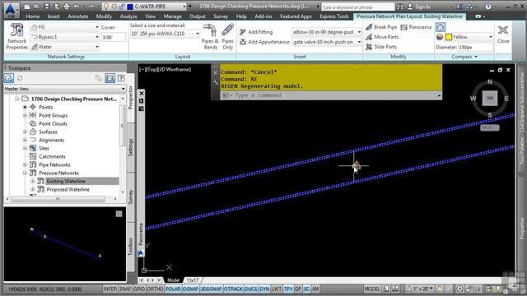527x296 pixels.
Task: Click the compass Diameter input field
Action: (475, 48)
